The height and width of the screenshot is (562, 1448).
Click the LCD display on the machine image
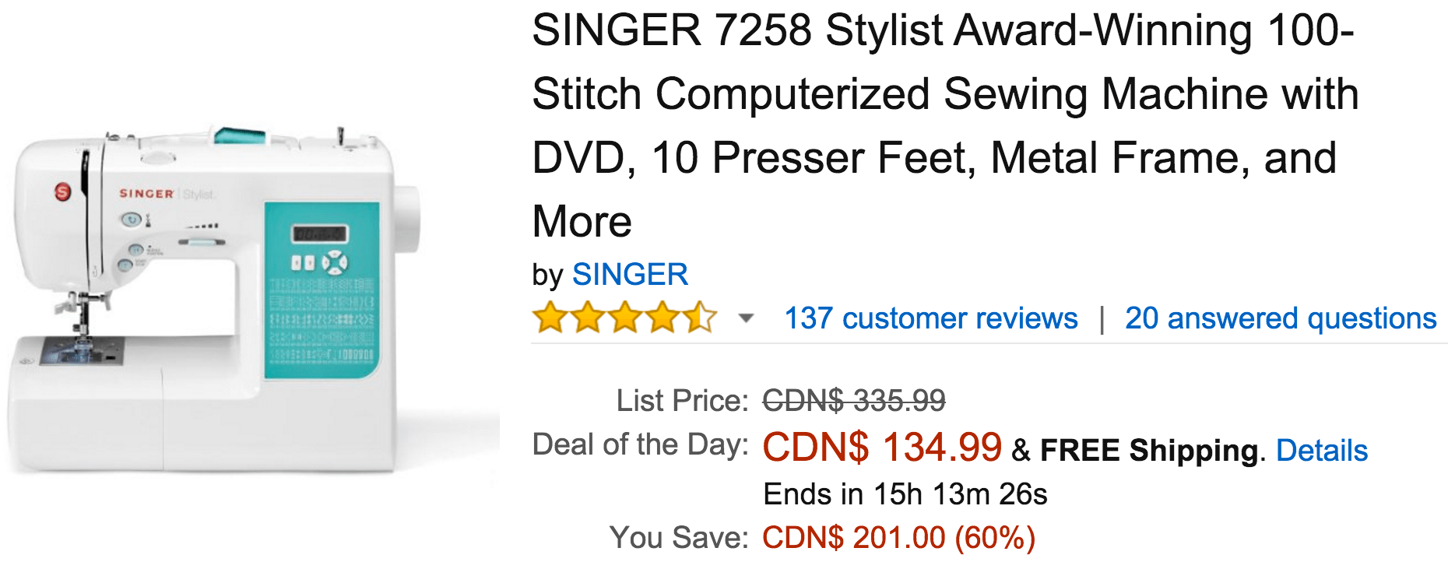[319, 232]
